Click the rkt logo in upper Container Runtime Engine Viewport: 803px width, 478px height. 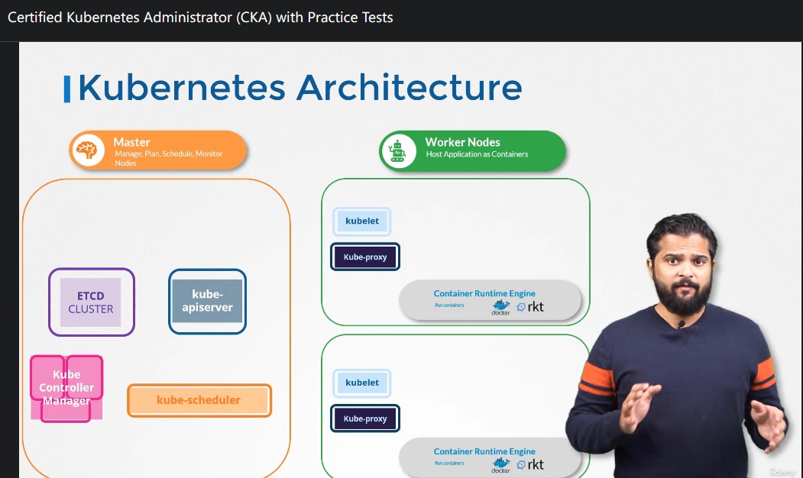coord(530,306)
